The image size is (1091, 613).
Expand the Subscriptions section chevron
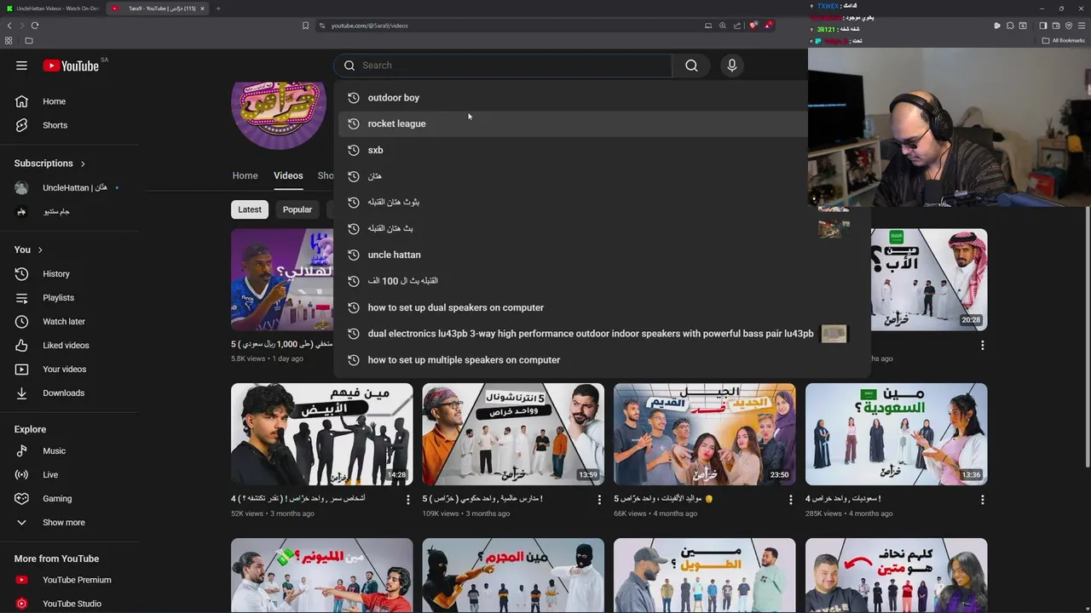[83, 163]
